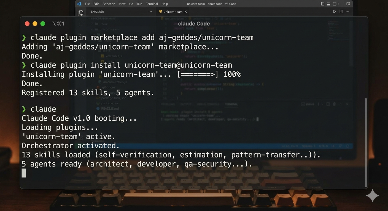Open the Terminal menu in VS Code
The image size is (388, 211).
(x=152, y=4)
